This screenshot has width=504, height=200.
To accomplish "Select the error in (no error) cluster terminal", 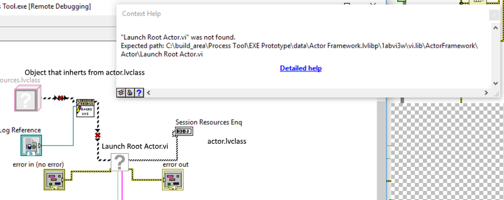I will tap(55, 179).
